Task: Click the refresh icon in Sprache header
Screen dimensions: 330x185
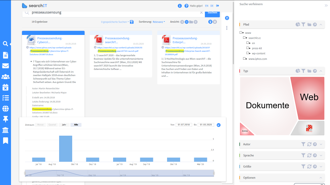Action: click(x=309, y=156)
